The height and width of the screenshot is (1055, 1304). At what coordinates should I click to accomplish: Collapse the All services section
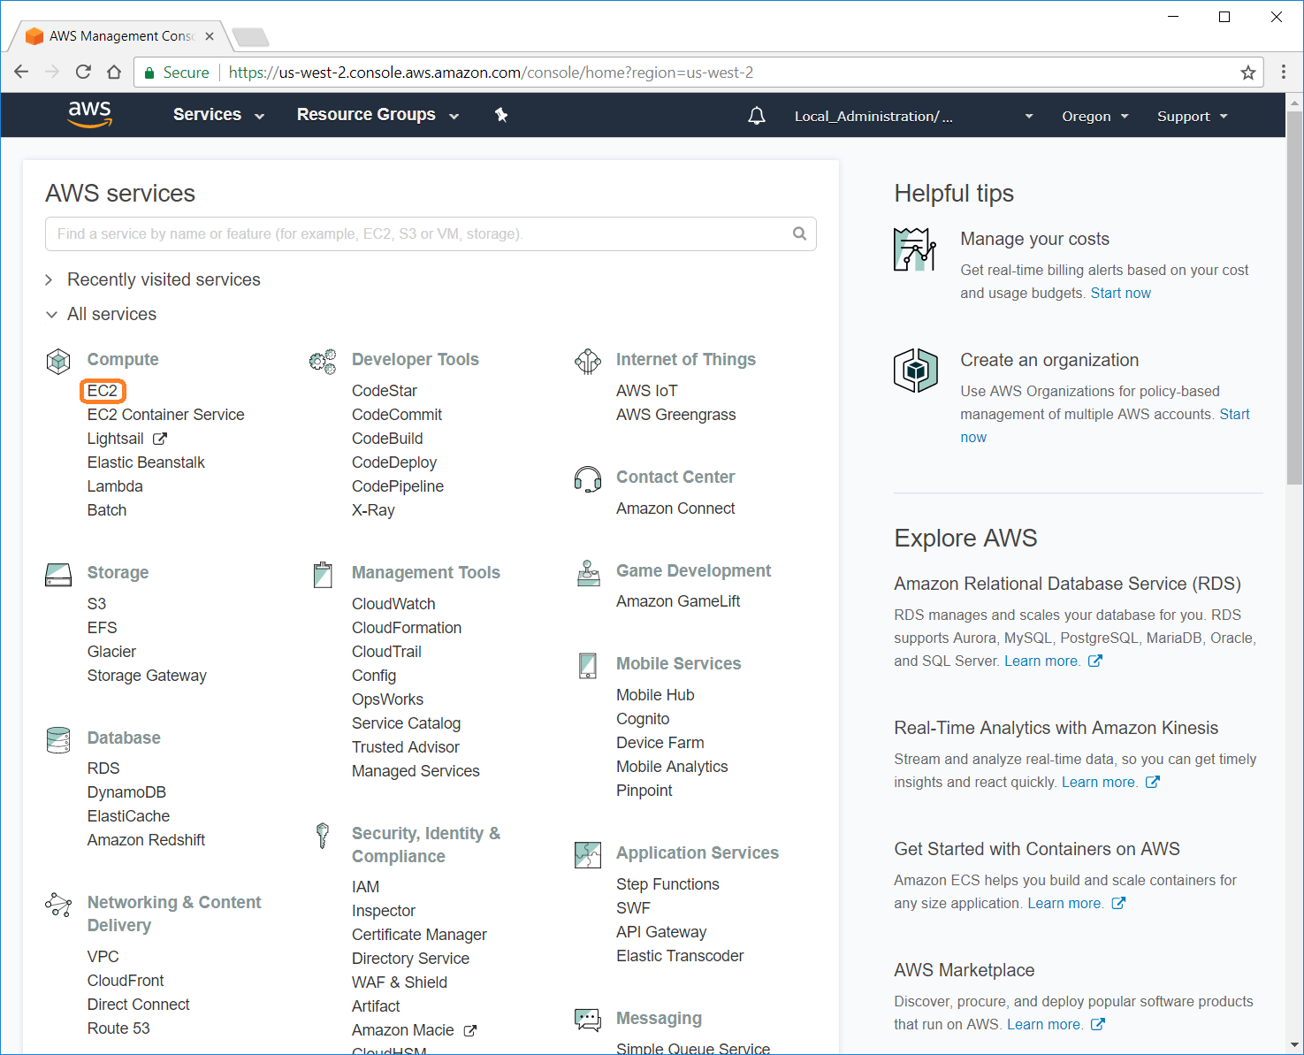point(101,314)
